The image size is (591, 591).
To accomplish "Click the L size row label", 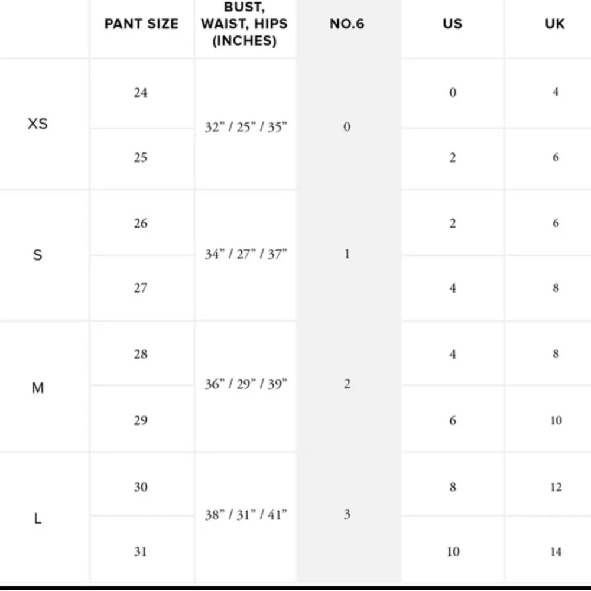I will [37, 519].
